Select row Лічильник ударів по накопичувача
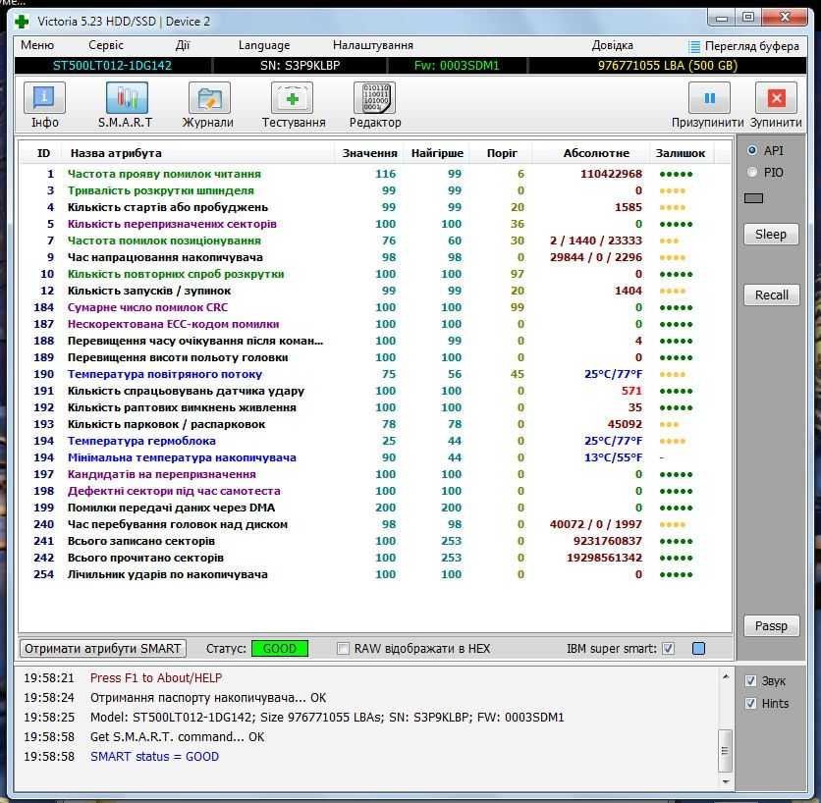 click(374, 574)
